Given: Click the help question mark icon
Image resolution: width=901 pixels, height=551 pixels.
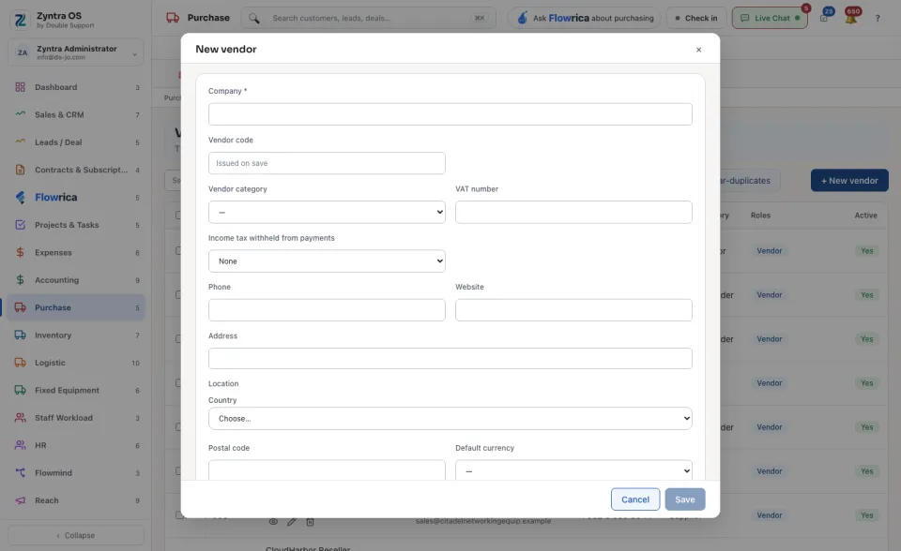Looking at the screenshot, I should pyautogui.click(x=878, y=19).
